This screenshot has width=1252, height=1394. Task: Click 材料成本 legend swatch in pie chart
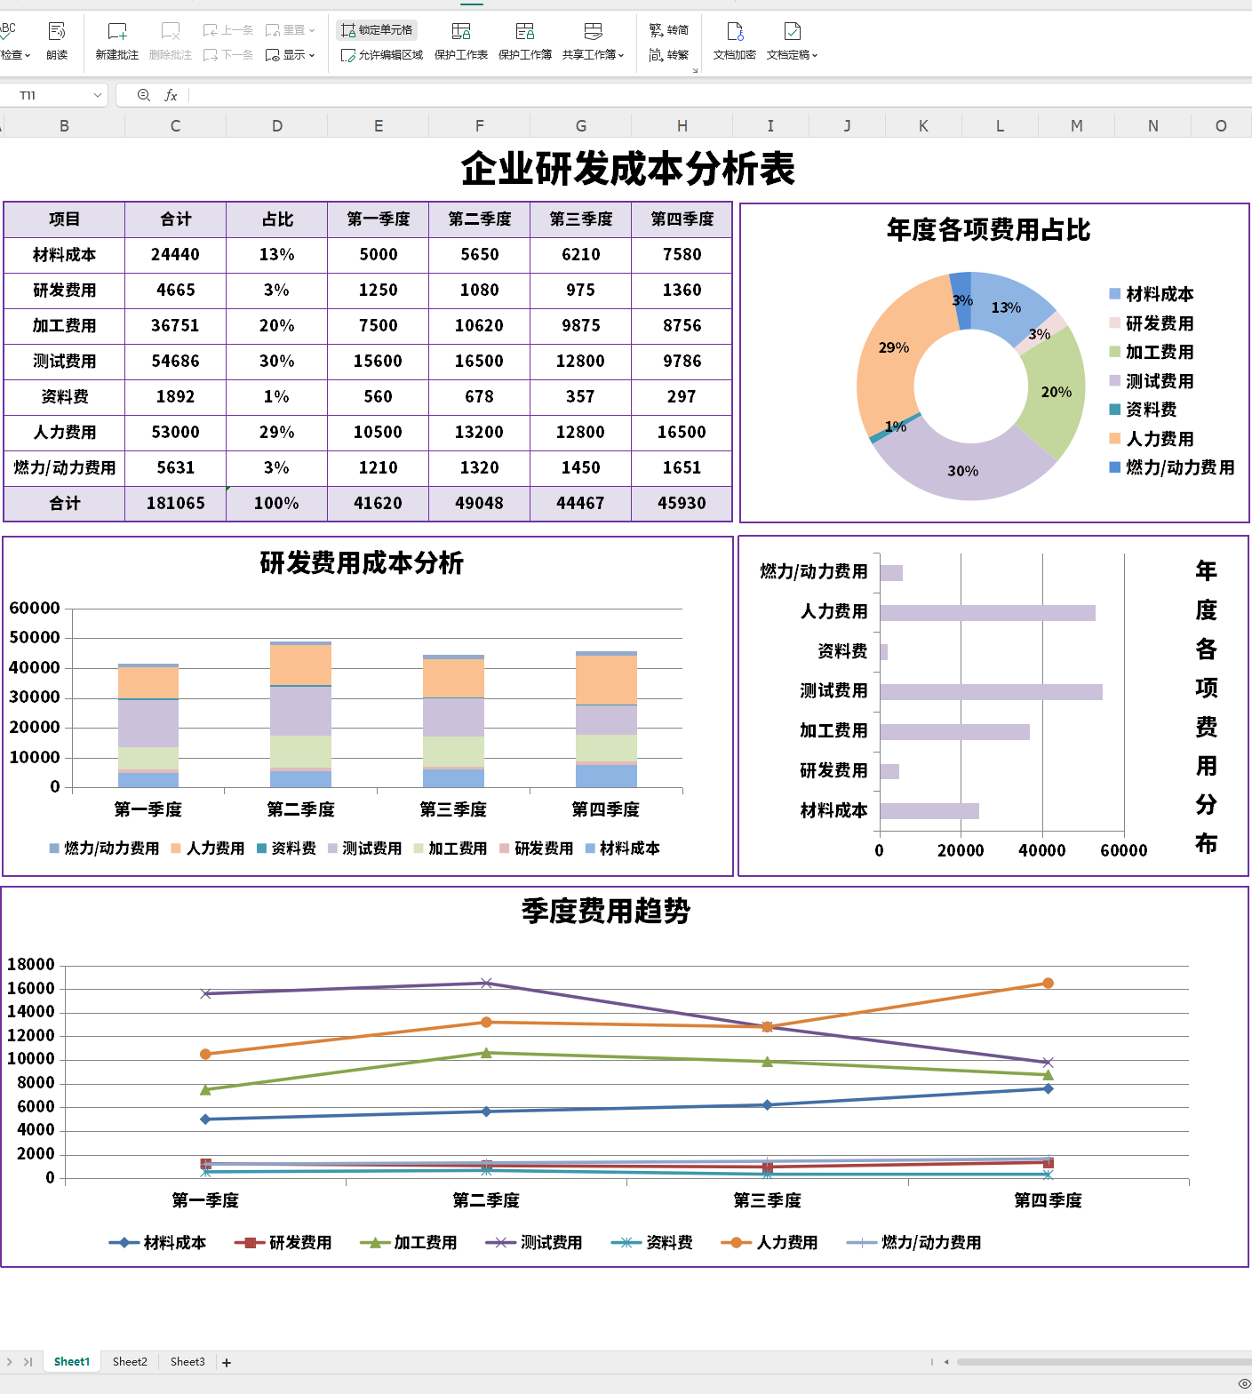[1114, 294]
